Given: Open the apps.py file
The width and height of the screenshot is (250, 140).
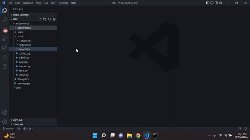Looking at the screenshot, I should (x=33, y=62).
